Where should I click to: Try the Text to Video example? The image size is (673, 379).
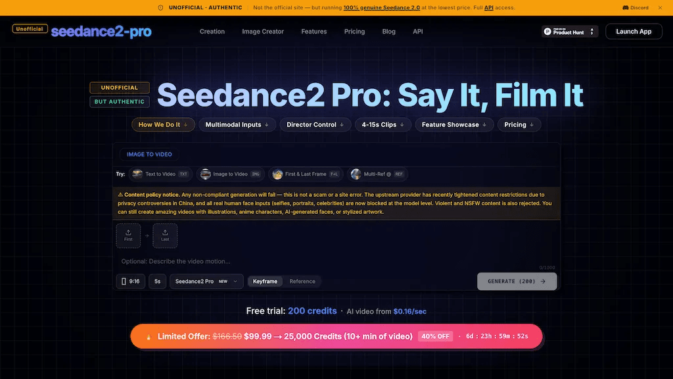160,174
